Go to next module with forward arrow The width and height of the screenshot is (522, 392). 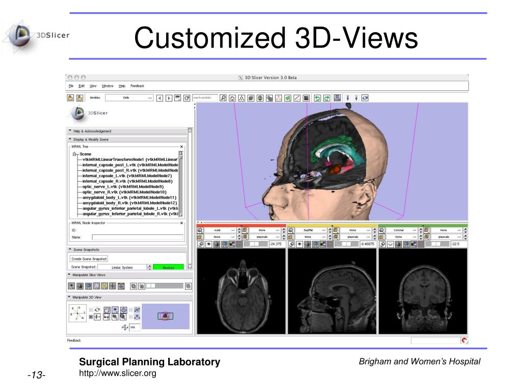[169, 98]
